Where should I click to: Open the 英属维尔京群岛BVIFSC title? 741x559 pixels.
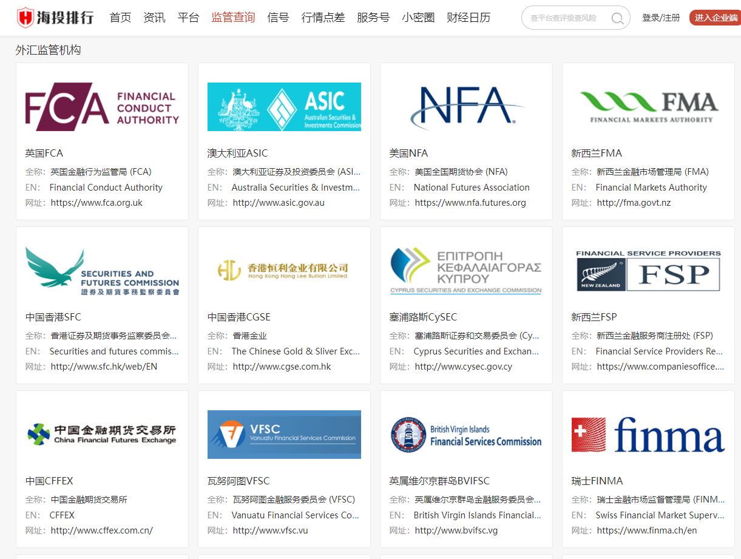point(439,481)
